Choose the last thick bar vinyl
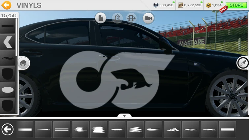 [x=228, y=129]
